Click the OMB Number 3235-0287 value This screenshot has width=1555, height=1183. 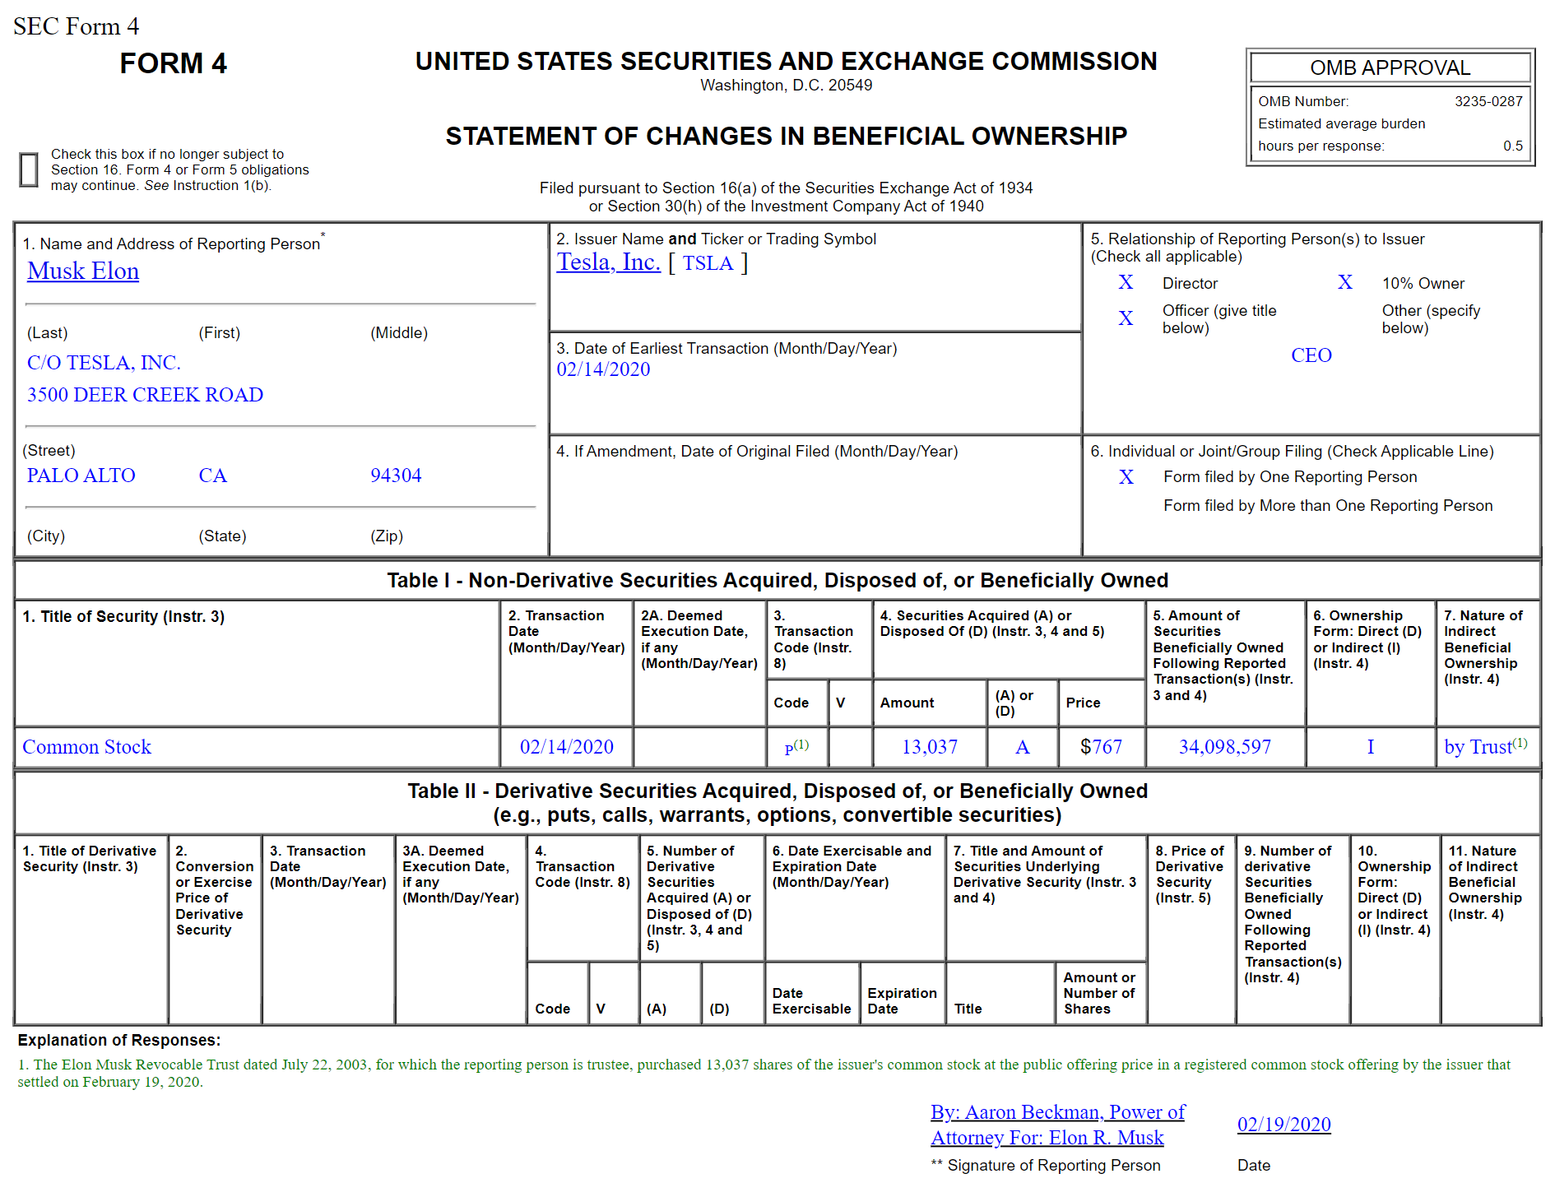[x=1488, y=101]
